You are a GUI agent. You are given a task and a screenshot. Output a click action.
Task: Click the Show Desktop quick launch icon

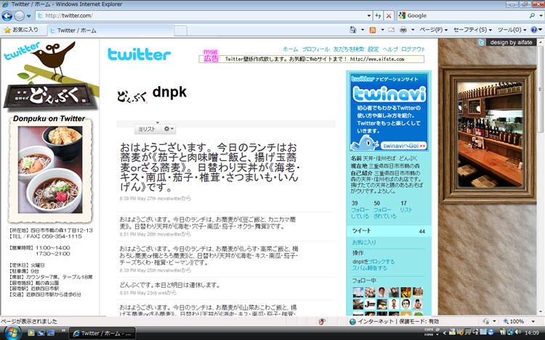(51, 333)
